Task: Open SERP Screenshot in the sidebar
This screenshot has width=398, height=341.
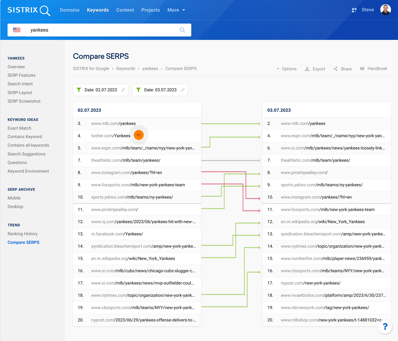Action: (x=24, y=101)
